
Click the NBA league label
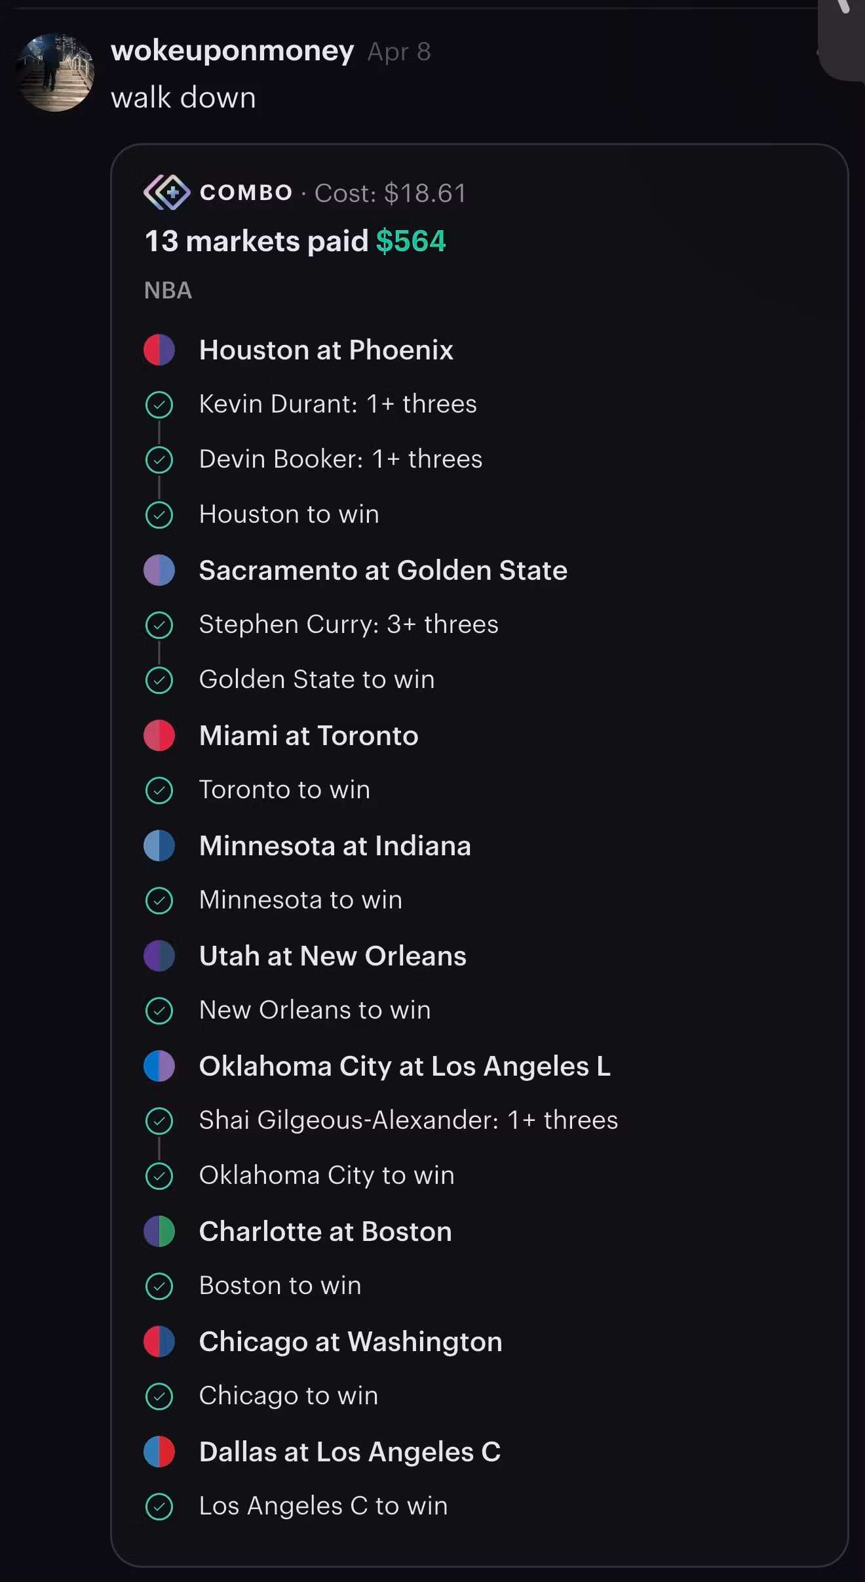coord(168,291)
